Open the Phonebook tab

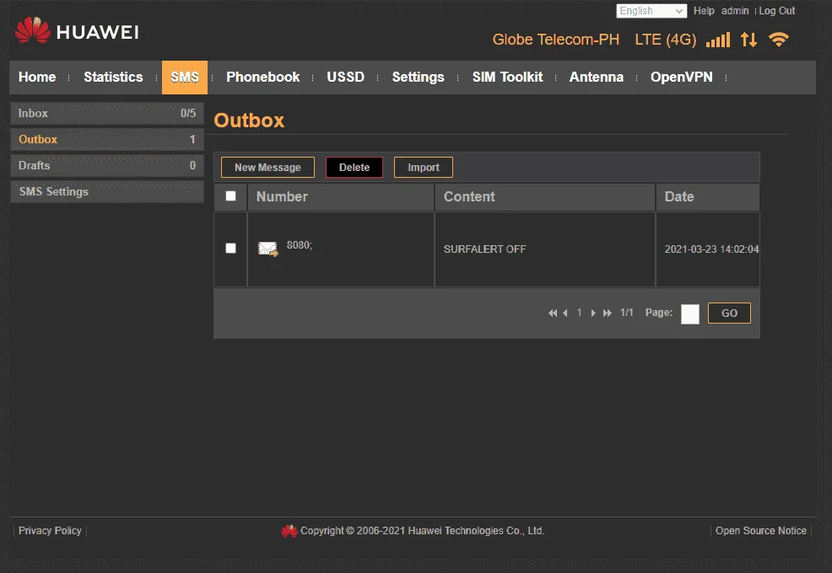coord(263,77)
